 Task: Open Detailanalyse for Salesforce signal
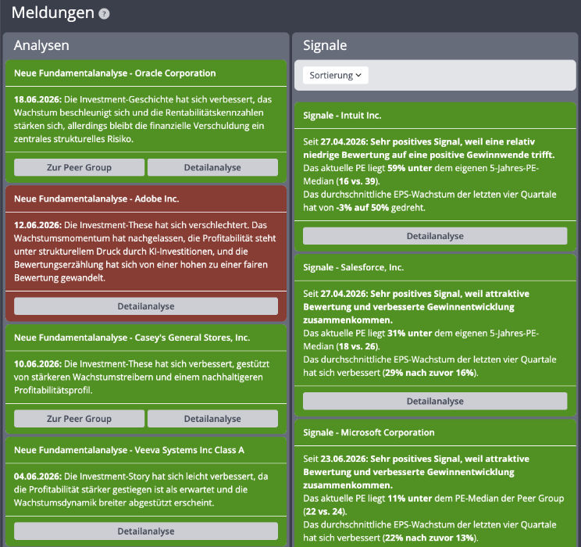[x=435, y=401]
